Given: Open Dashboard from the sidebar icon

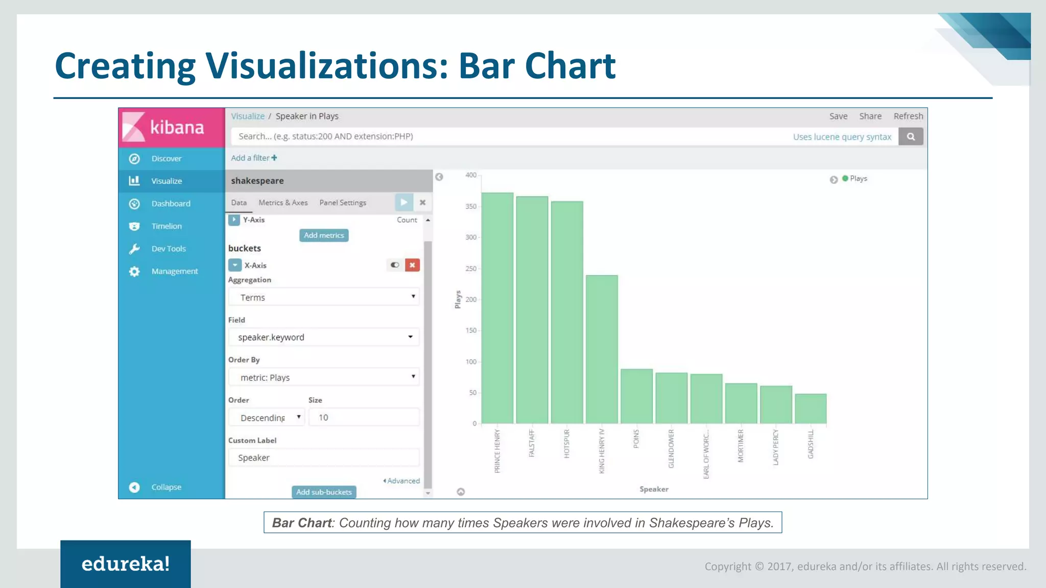Looking at the screenshot, I should (x=134, y=204).
